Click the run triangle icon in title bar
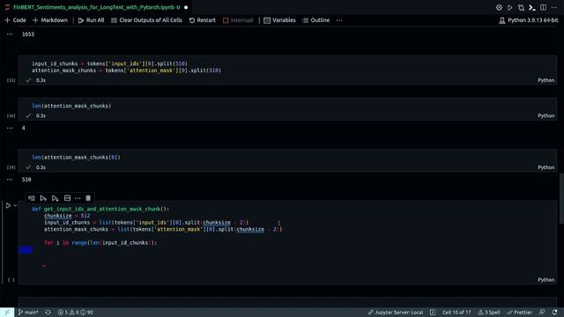 point(509,7)
